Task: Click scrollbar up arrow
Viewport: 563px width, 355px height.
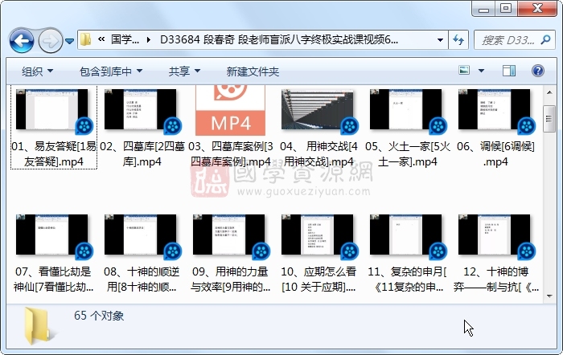Action: pos(549,92)
